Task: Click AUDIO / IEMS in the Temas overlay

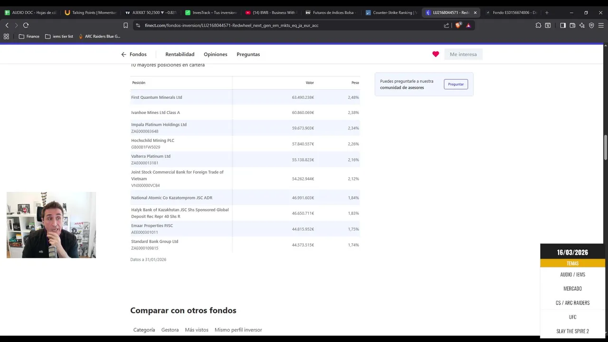Action: 572,275
